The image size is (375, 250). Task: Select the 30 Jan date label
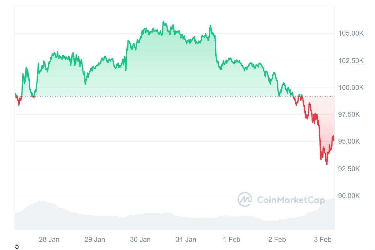pos(140,240)
